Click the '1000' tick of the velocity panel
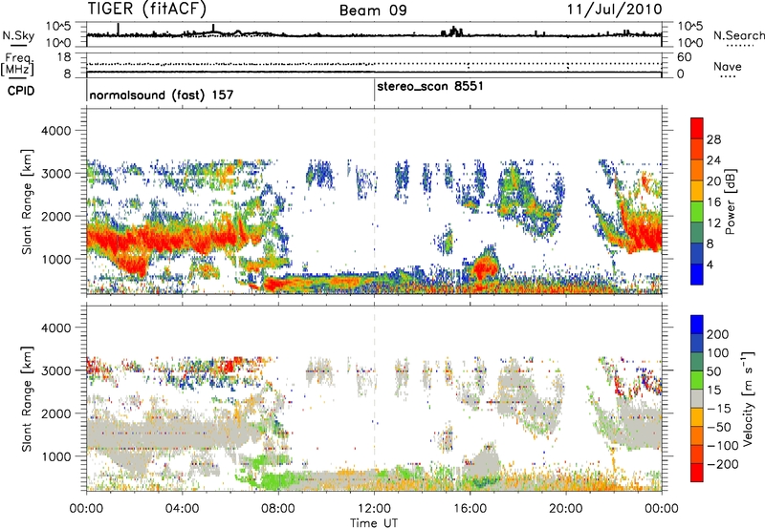This screenshot has width=765, height=529. tap(55, 456)
